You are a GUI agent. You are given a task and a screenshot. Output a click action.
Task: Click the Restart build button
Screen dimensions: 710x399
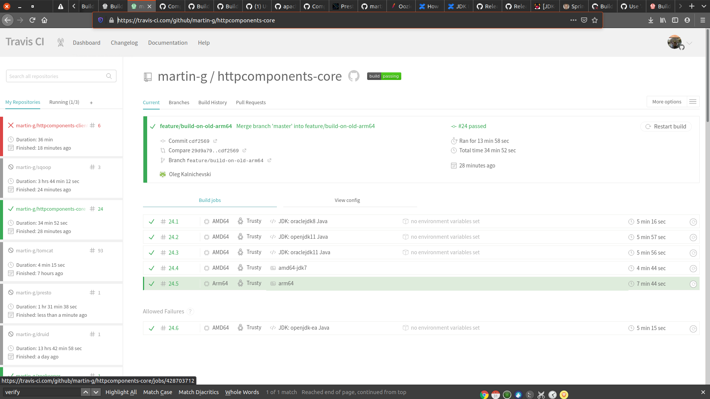pyautogui.click(x=666, y=127)
